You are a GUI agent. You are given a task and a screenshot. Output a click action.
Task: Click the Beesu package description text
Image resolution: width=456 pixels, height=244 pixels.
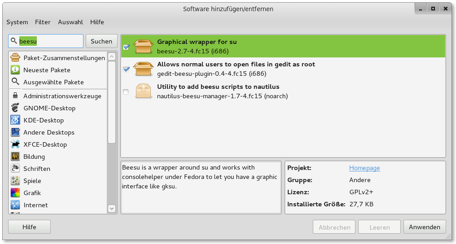(x=200, y=177)
